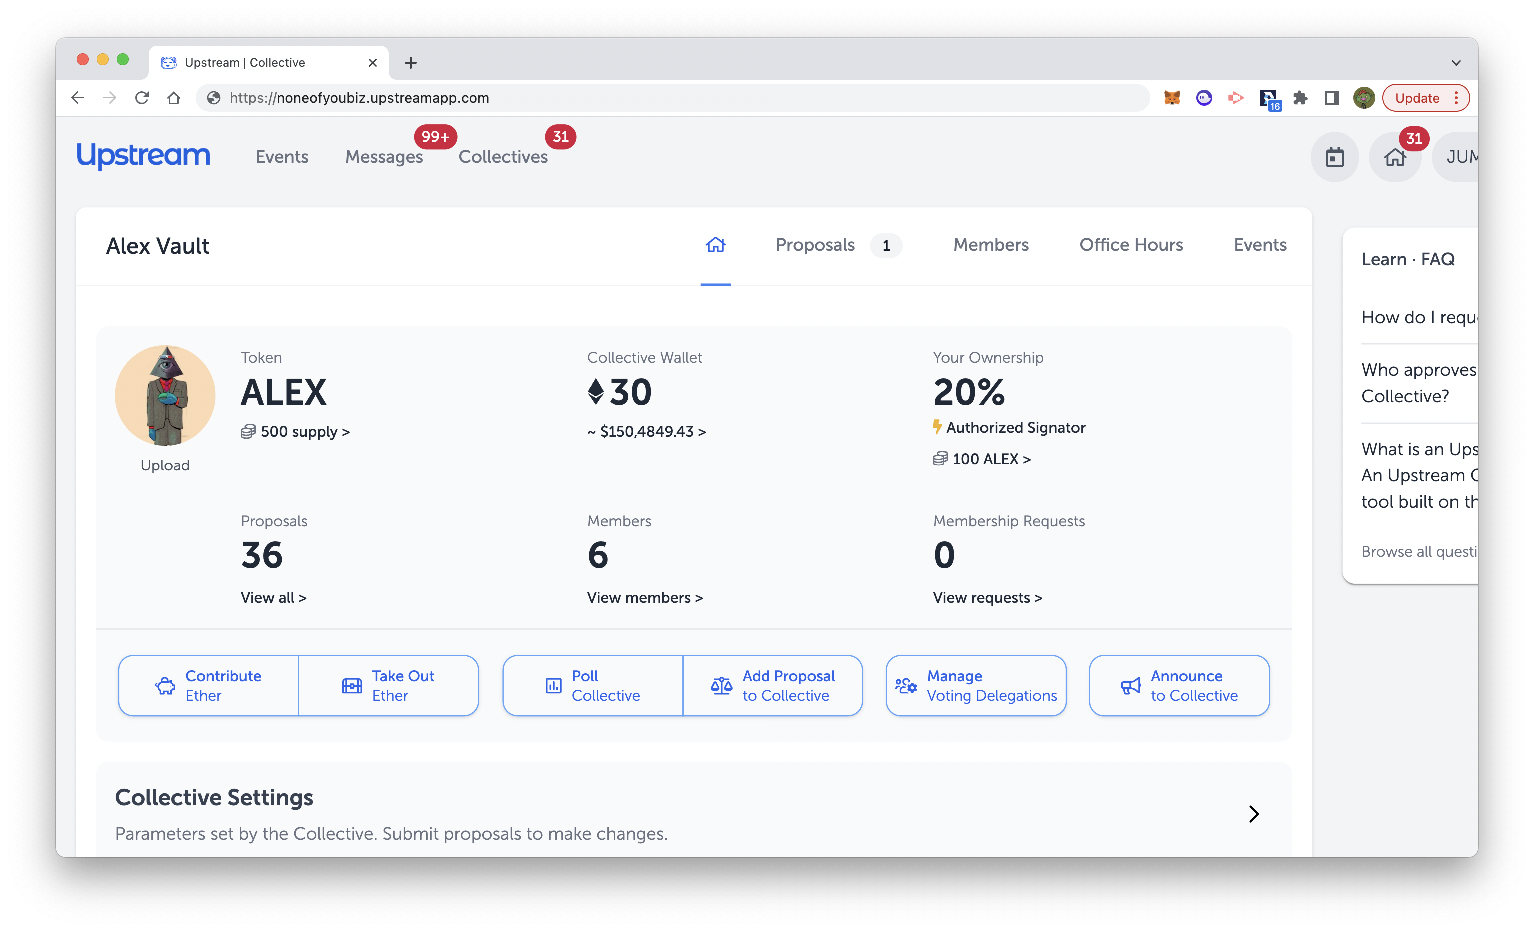Open the Chrome tab search dropdown arrow
The width and height of the screenshot is (1534, 931).
1456,63
